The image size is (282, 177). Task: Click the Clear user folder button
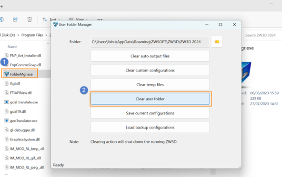pos(150,99)
